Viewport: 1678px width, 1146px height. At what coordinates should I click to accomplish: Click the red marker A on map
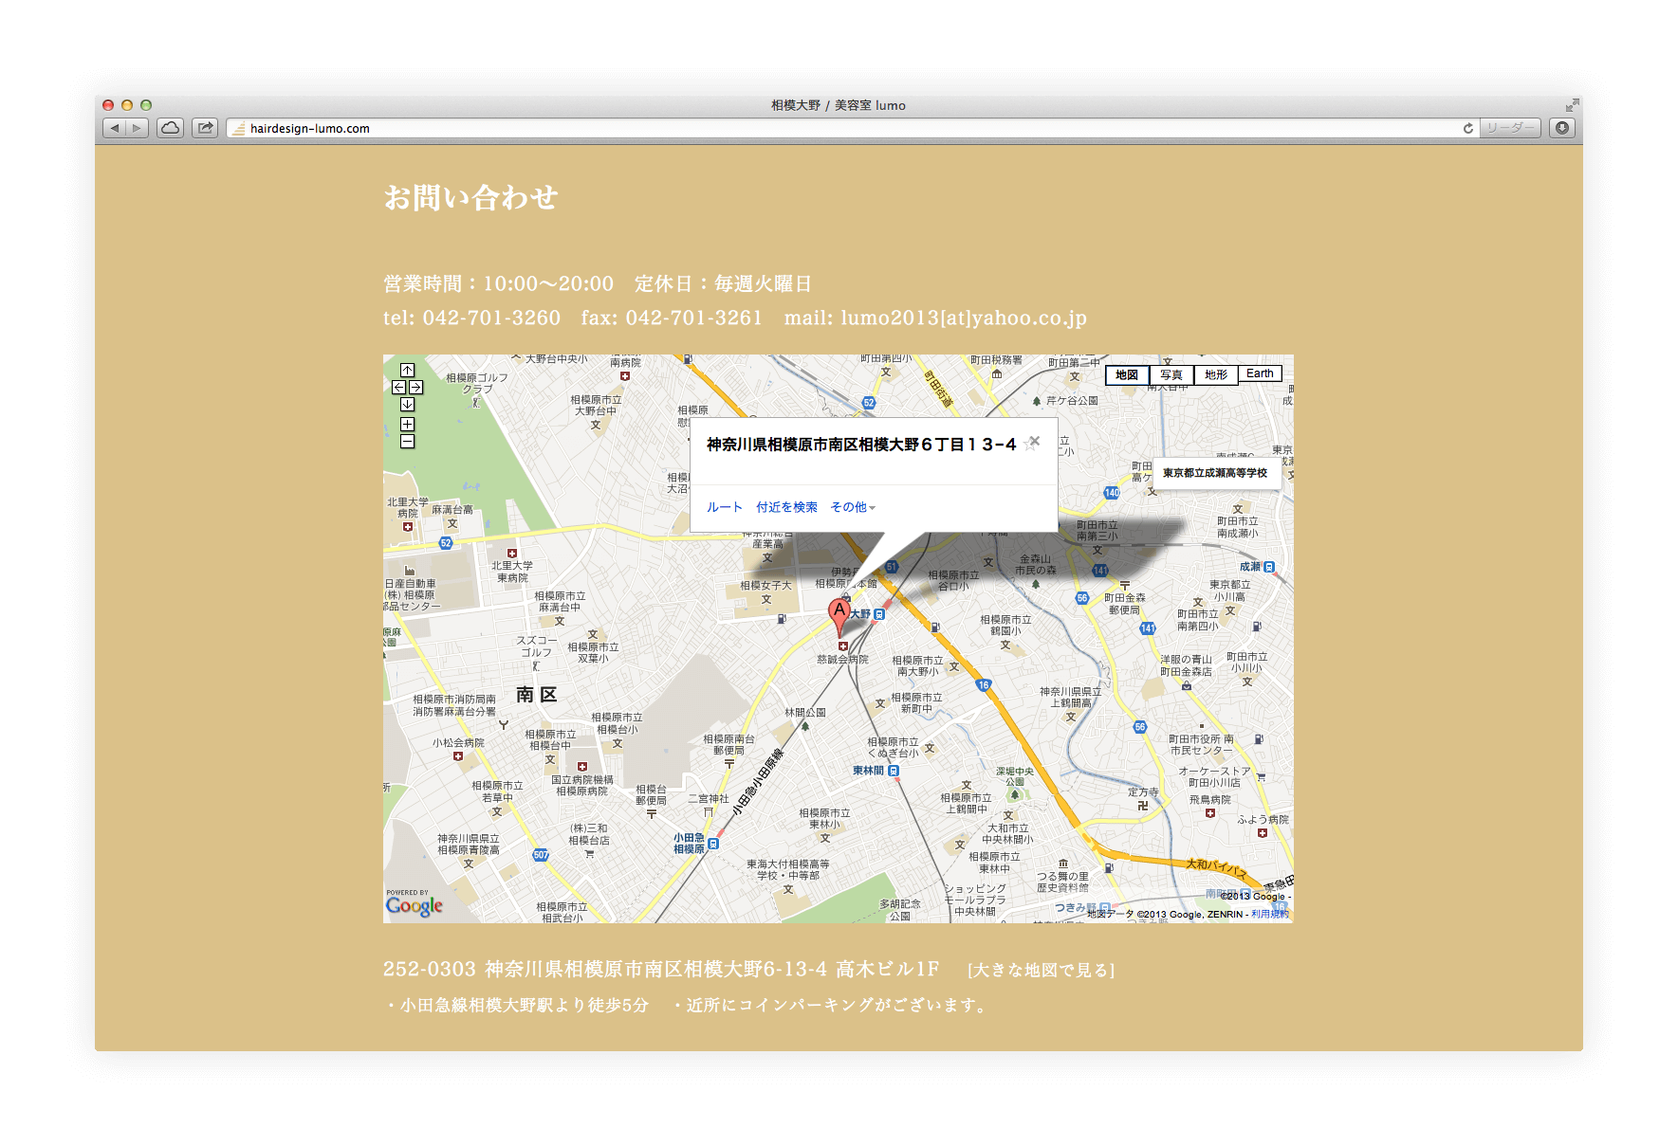click(x=839, y=616)
